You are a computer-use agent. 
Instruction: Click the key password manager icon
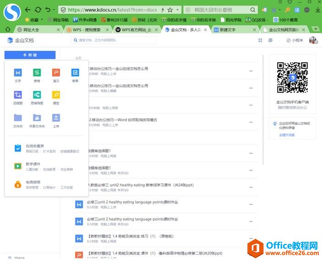(287, 10)
